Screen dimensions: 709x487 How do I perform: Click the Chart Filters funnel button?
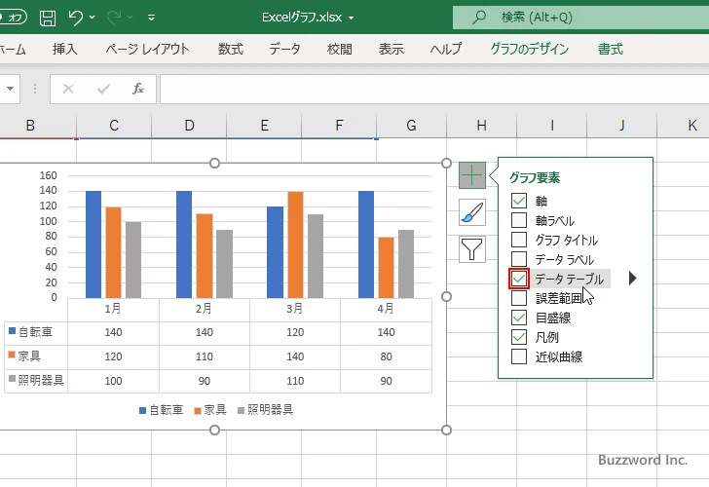pyautogui.click(x=472, y=249)
